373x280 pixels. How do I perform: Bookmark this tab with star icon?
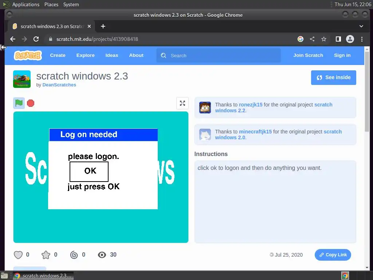[x=324, y=39]
